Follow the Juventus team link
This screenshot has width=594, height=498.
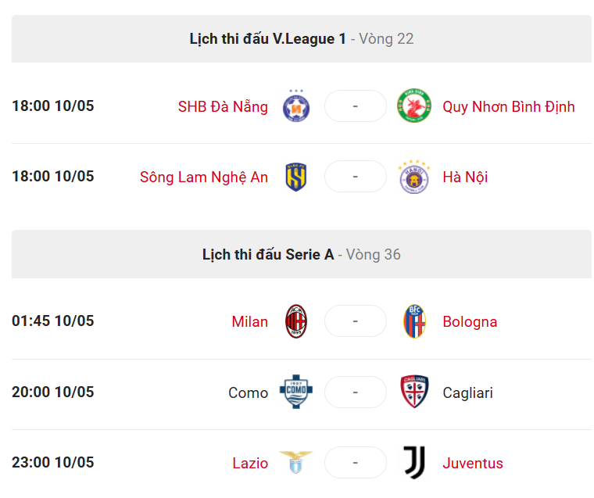pos(473,463)
